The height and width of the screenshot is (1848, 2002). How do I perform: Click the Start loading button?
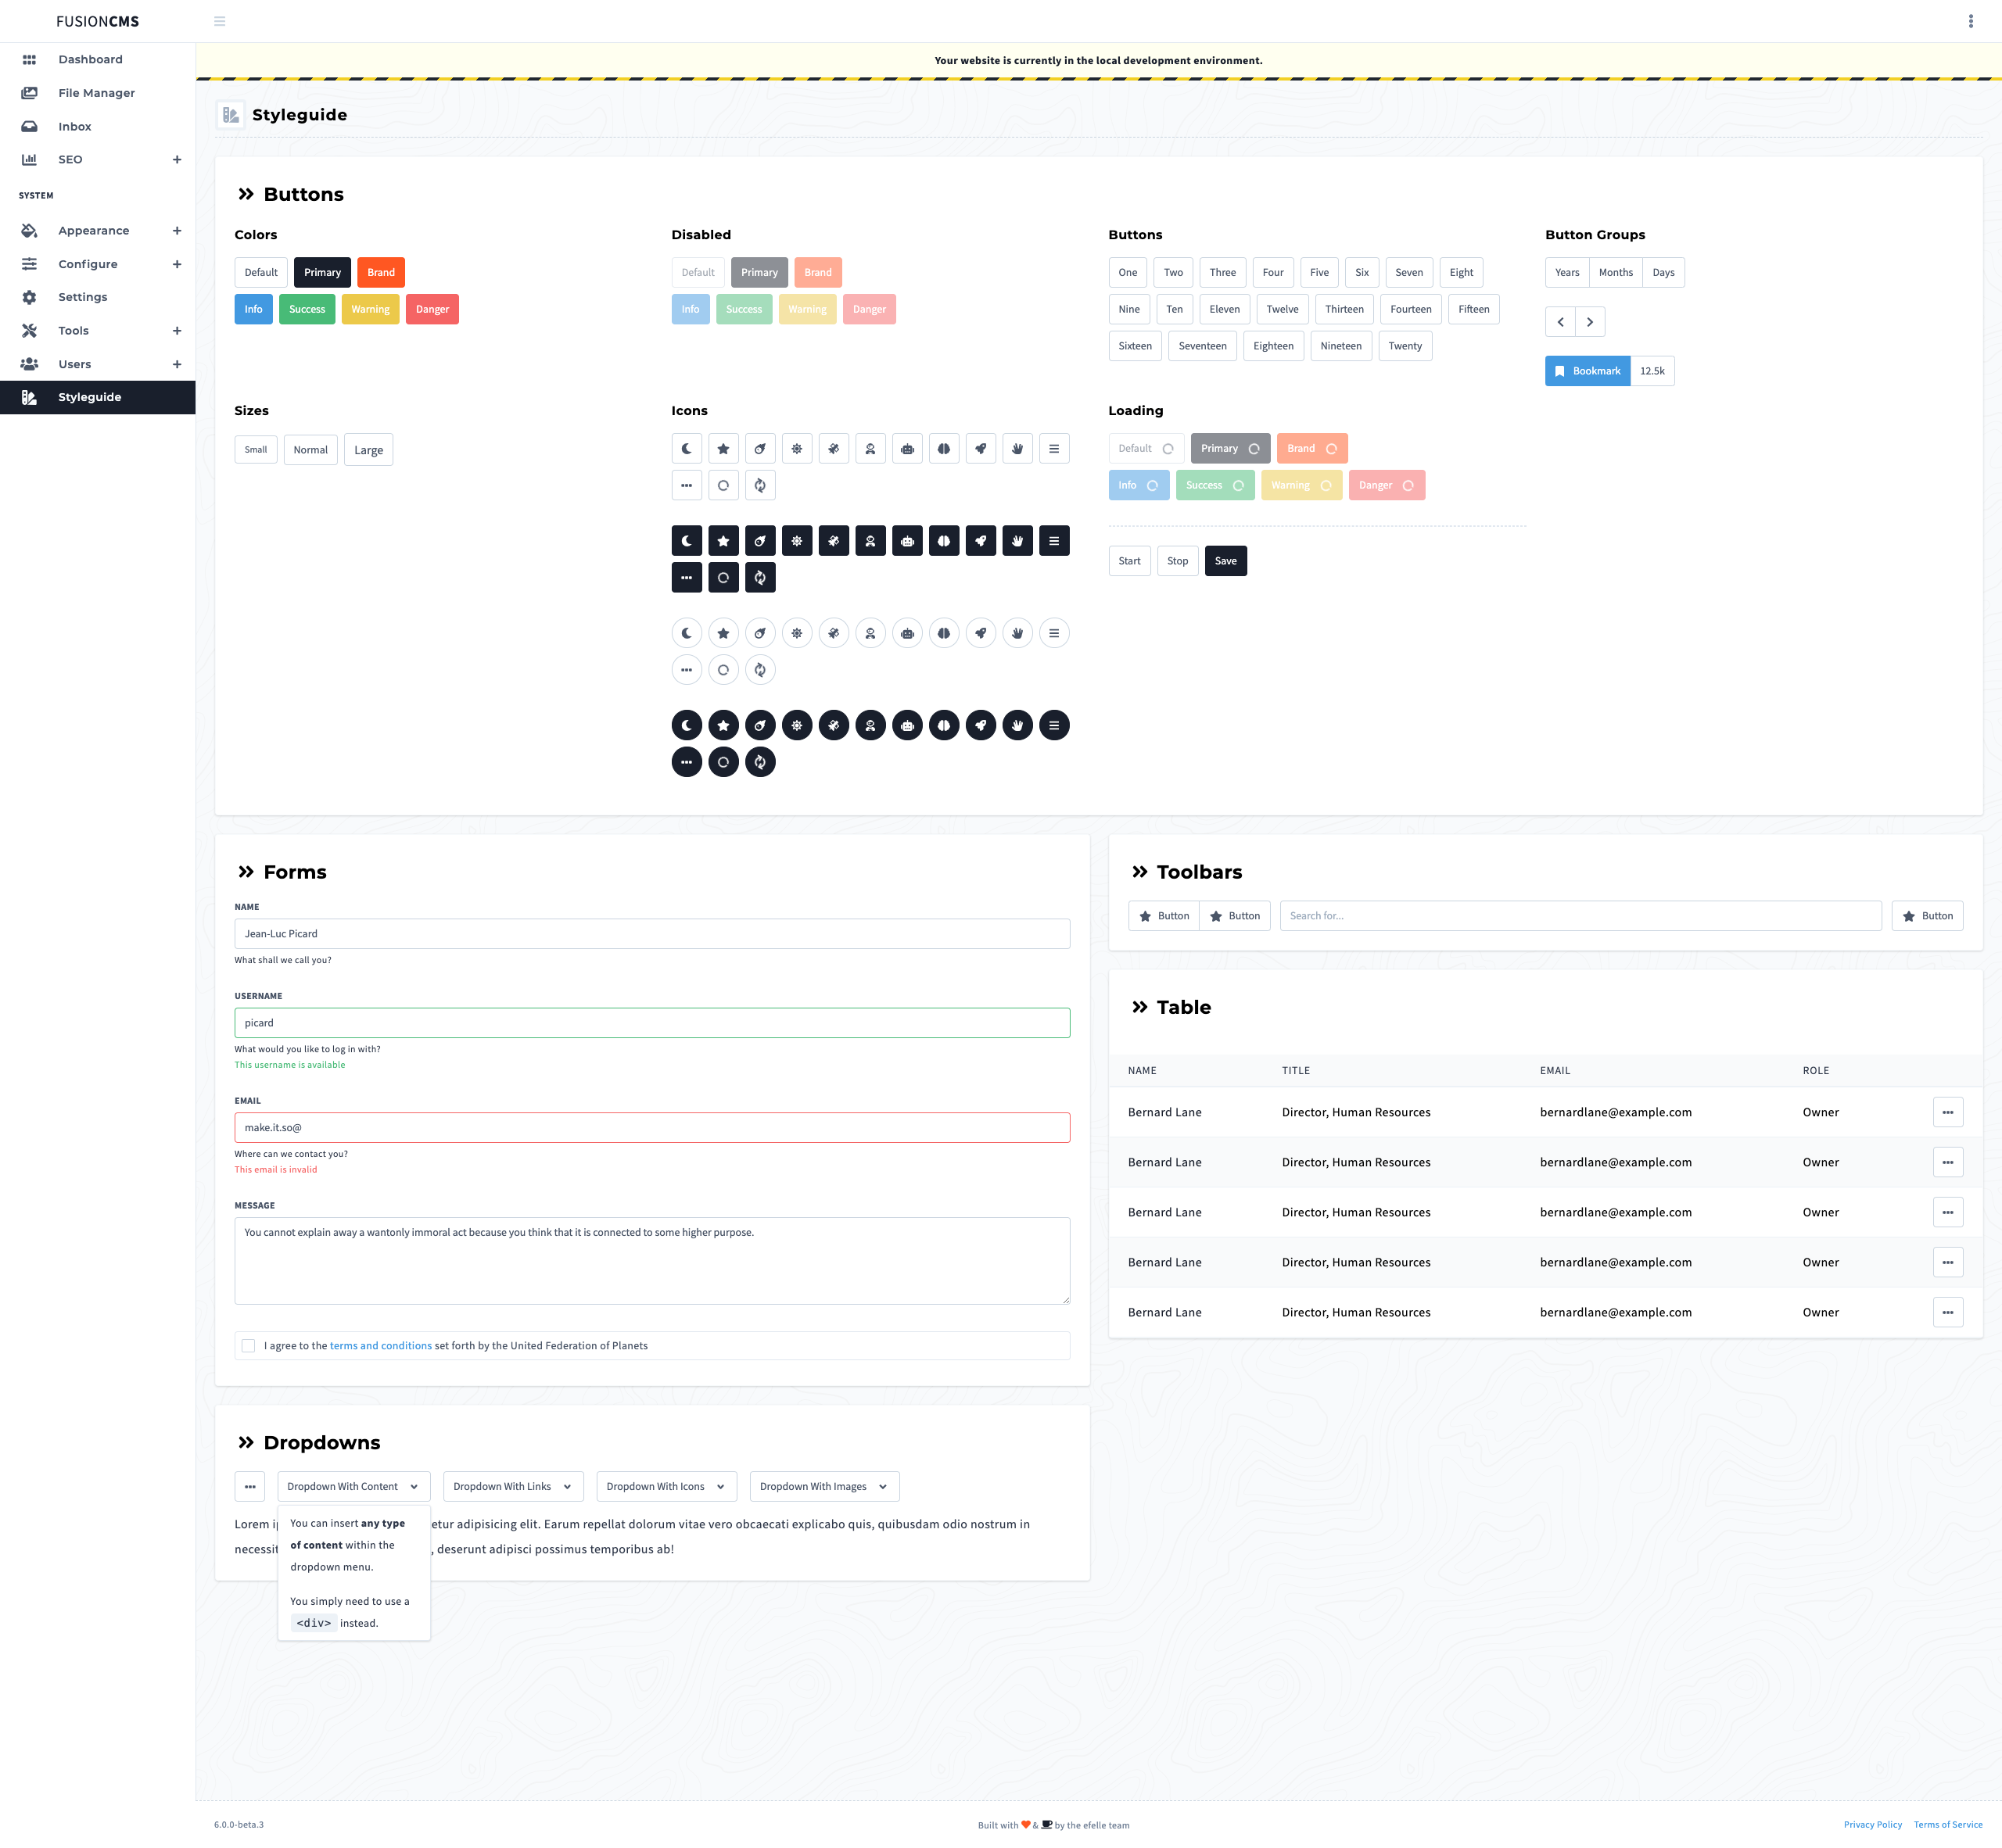click(1129, 561)
